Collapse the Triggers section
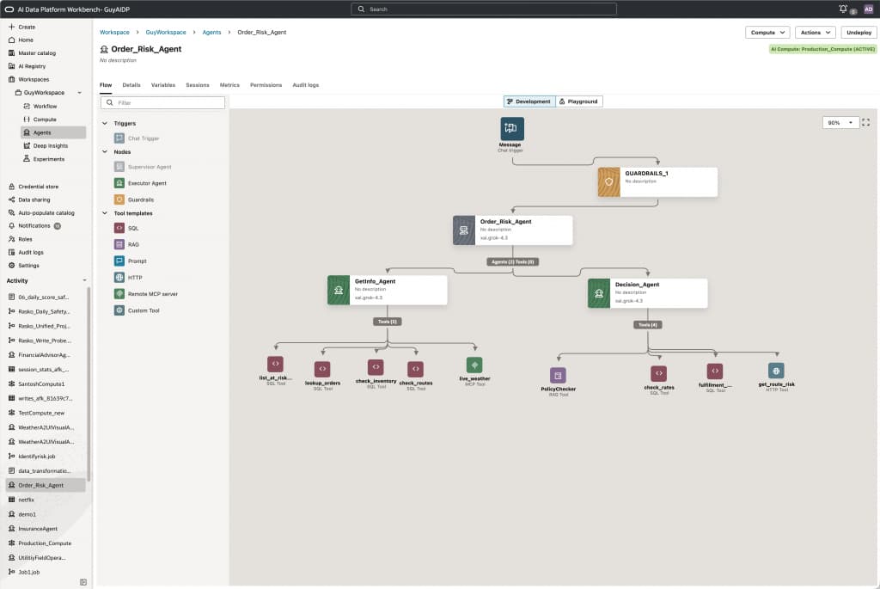The height and width of the screenshot is (589, 880). tap(105, 123)
